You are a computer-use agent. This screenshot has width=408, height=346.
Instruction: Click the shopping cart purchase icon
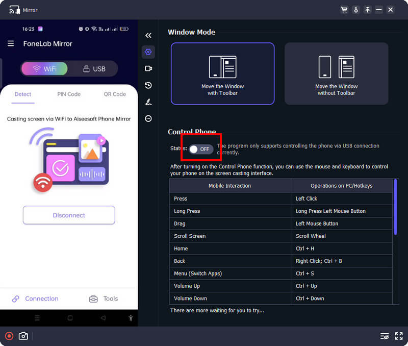pyautogui.click(x=344, y=10)
